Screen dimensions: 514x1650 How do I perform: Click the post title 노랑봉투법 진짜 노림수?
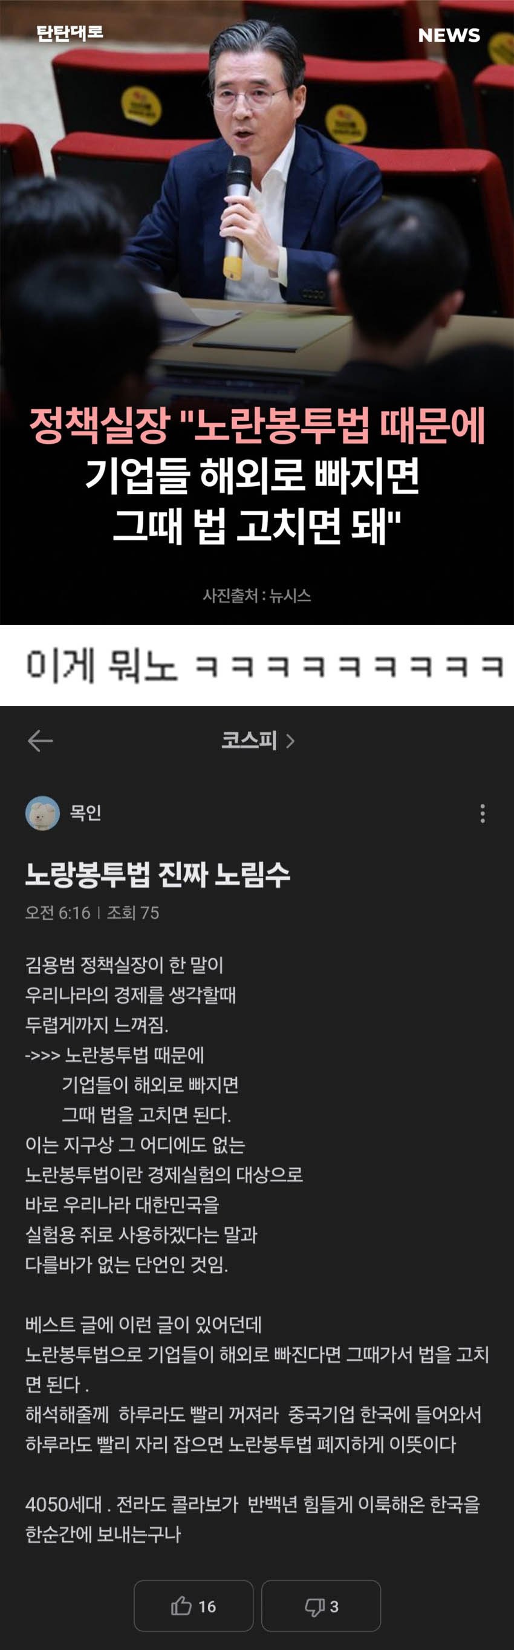(x=158, y=875)
